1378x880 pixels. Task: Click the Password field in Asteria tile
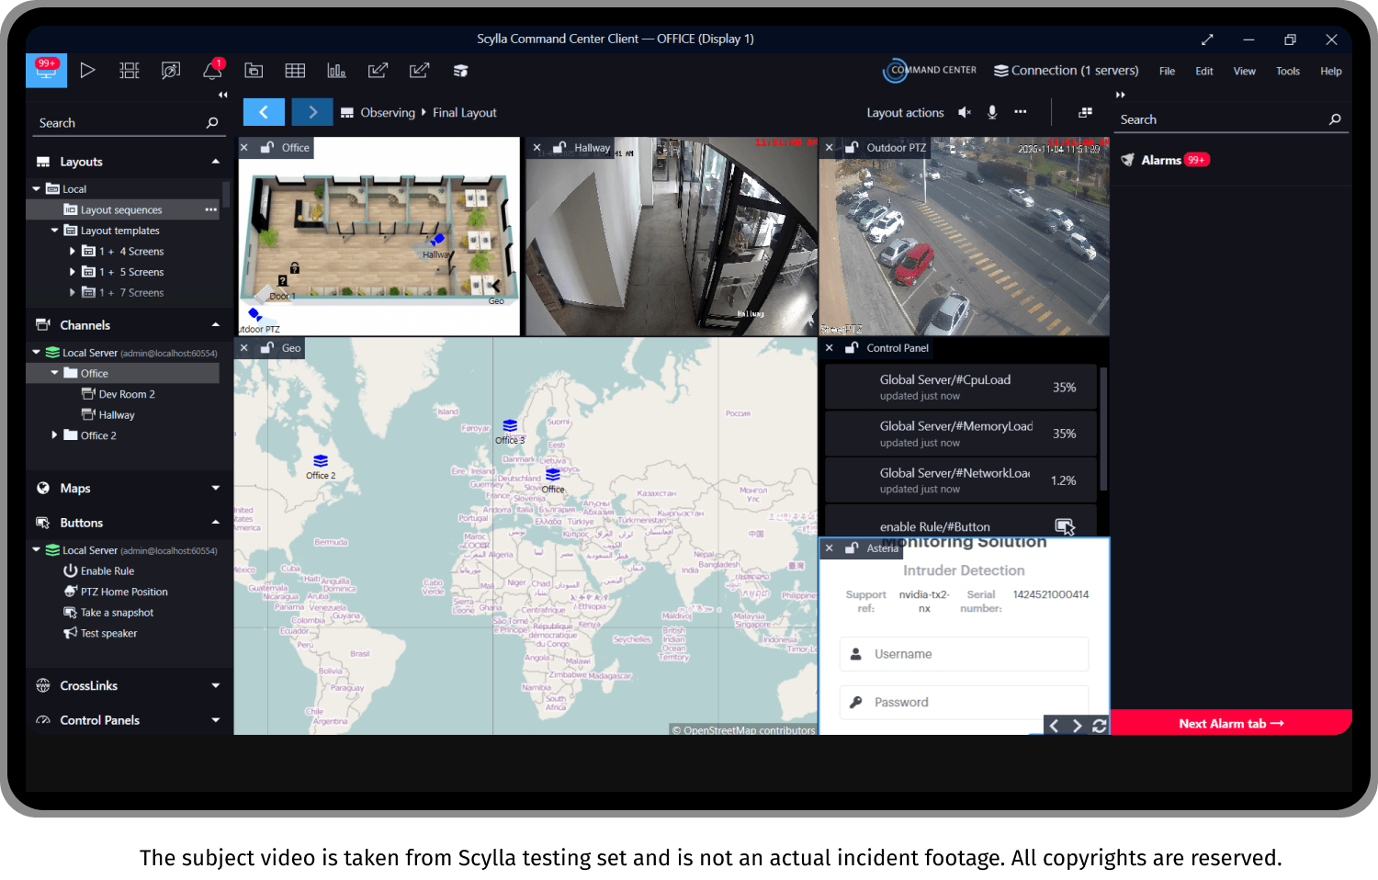coord(964,702)
